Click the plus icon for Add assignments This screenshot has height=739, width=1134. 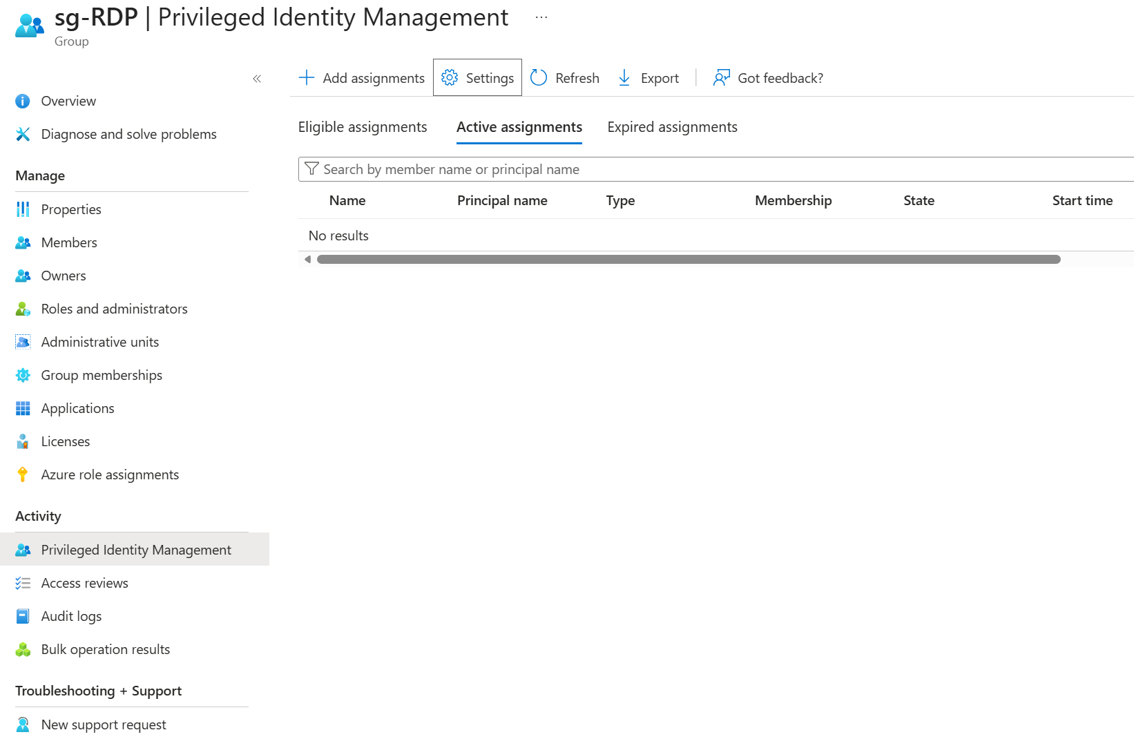(307, 77)
